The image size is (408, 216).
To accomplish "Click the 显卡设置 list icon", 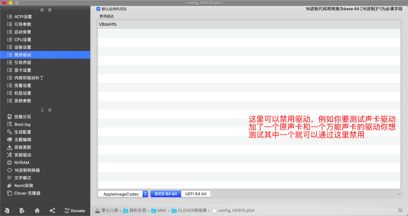I will (x=10, y=70).
